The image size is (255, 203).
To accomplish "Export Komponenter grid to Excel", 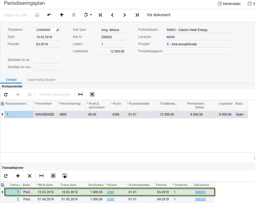I will click(x=92, y=94).
